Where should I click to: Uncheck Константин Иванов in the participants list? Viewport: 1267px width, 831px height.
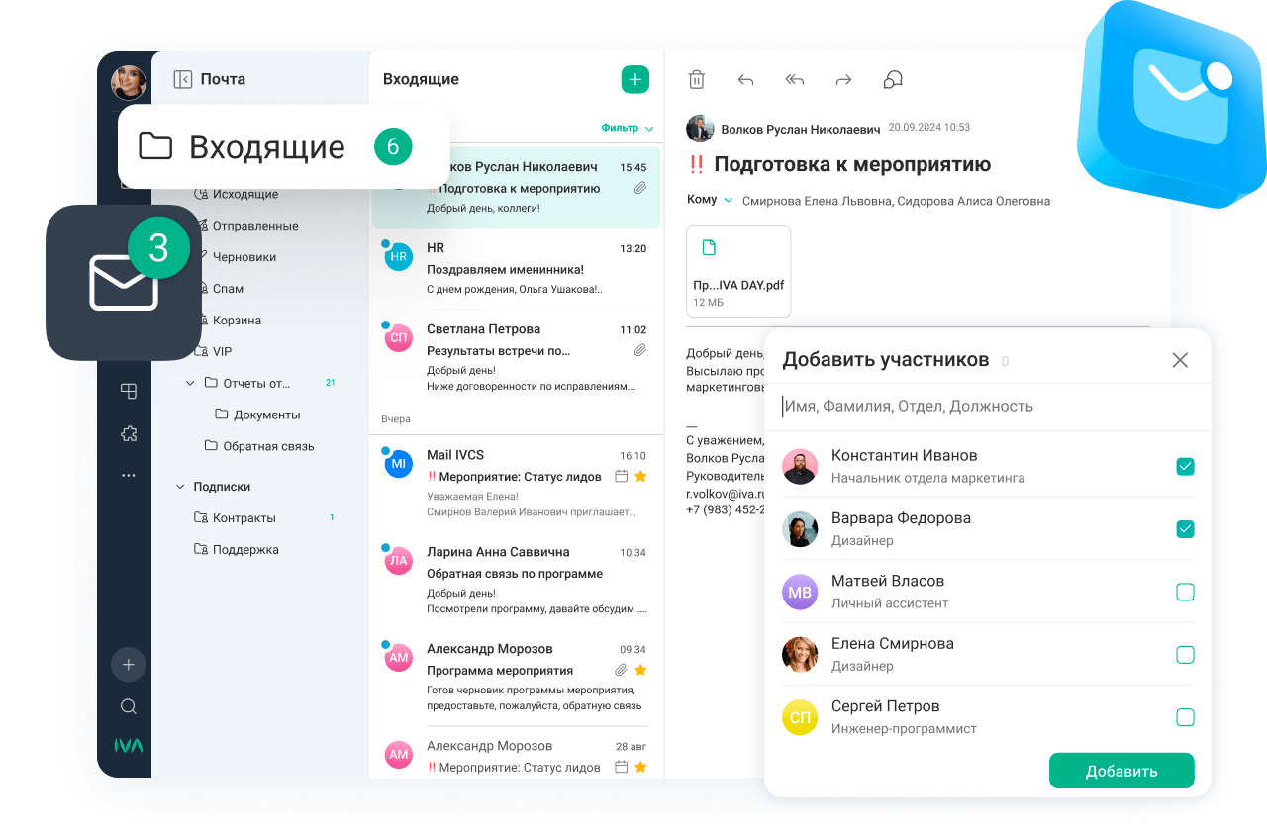(x=1185, y=467)
